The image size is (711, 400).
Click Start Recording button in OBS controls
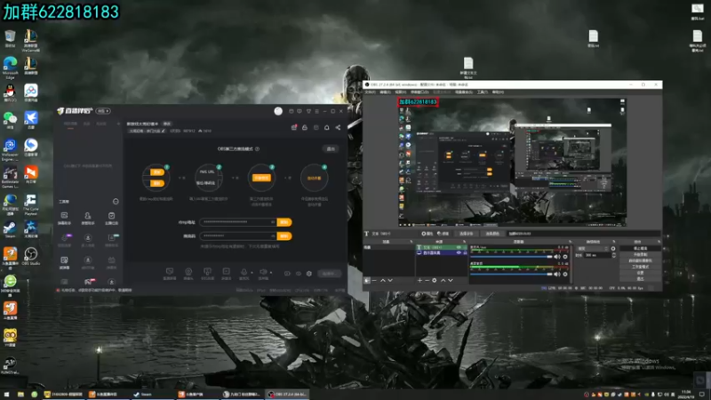pos(640,255)
